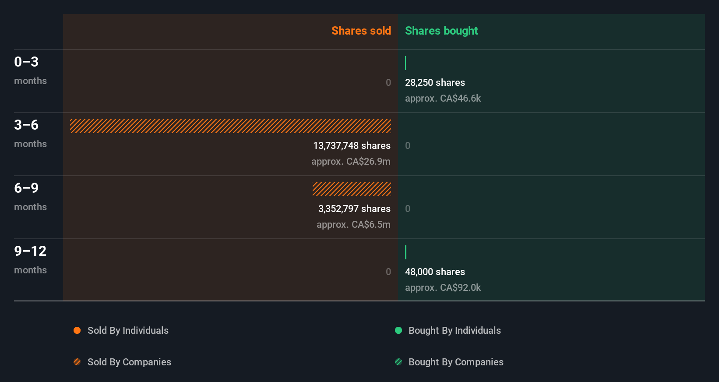Click the Shares sold column header
This screenshot has width=719, height=382.
point(361,31)
